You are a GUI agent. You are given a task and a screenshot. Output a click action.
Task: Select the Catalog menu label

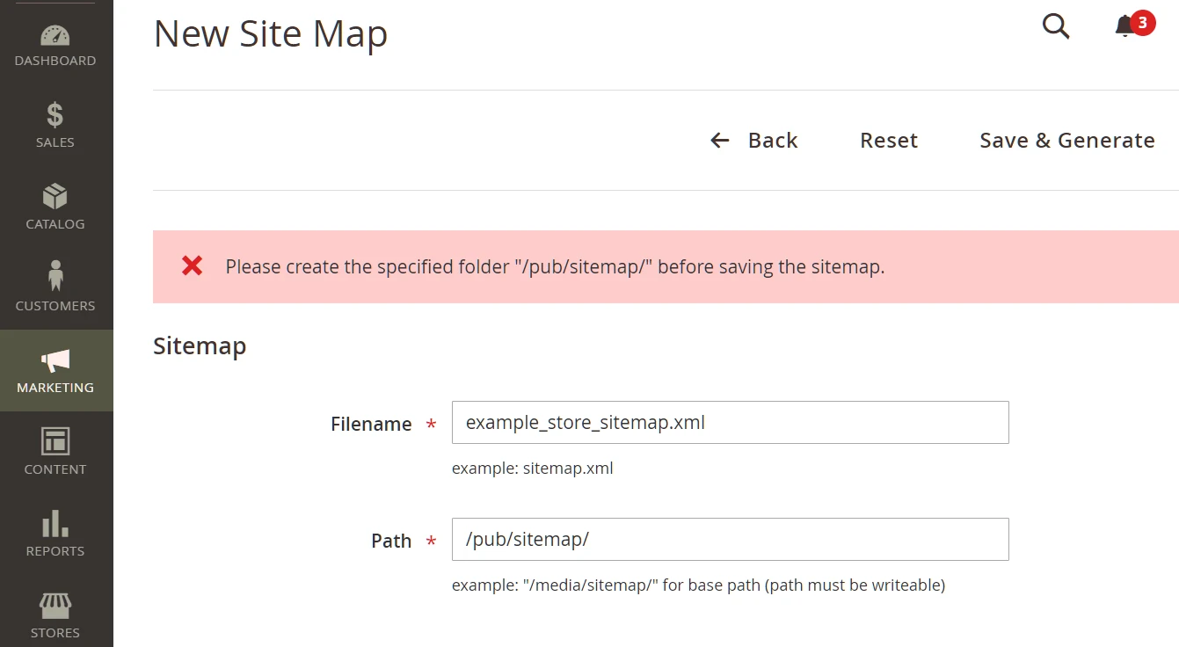coord(55,224)
